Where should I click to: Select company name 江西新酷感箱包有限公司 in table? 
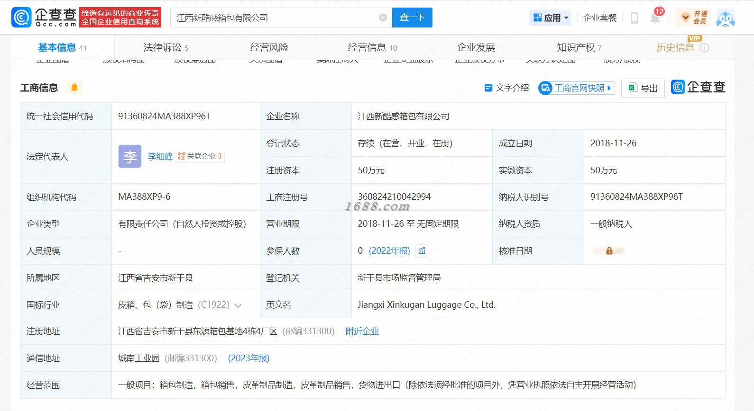pyautogui.click(x=404, y=116)
